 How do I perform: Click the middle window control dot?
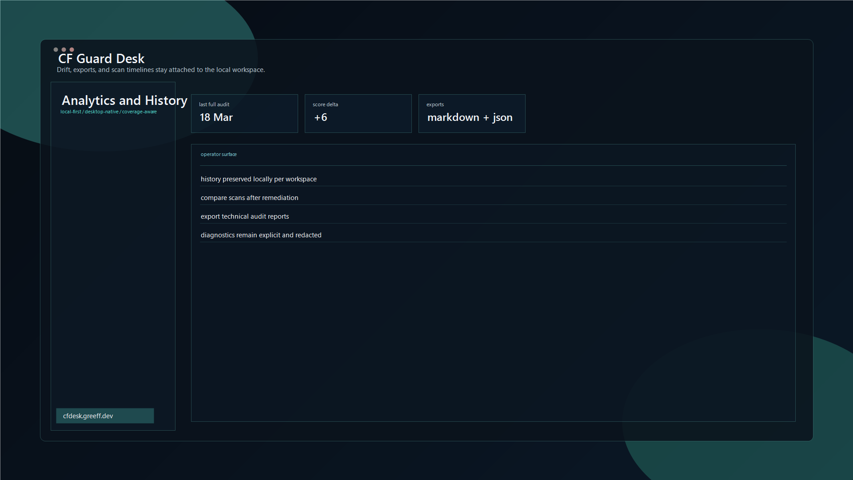[x=64, y=50]
